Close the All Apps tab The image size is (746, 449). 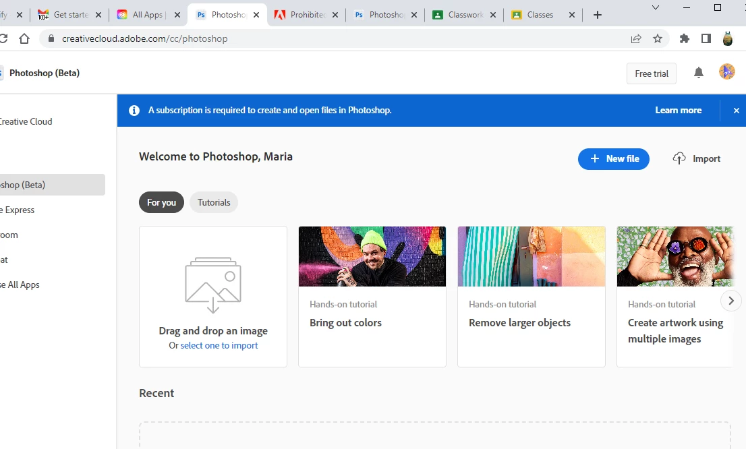pos(177,15)
